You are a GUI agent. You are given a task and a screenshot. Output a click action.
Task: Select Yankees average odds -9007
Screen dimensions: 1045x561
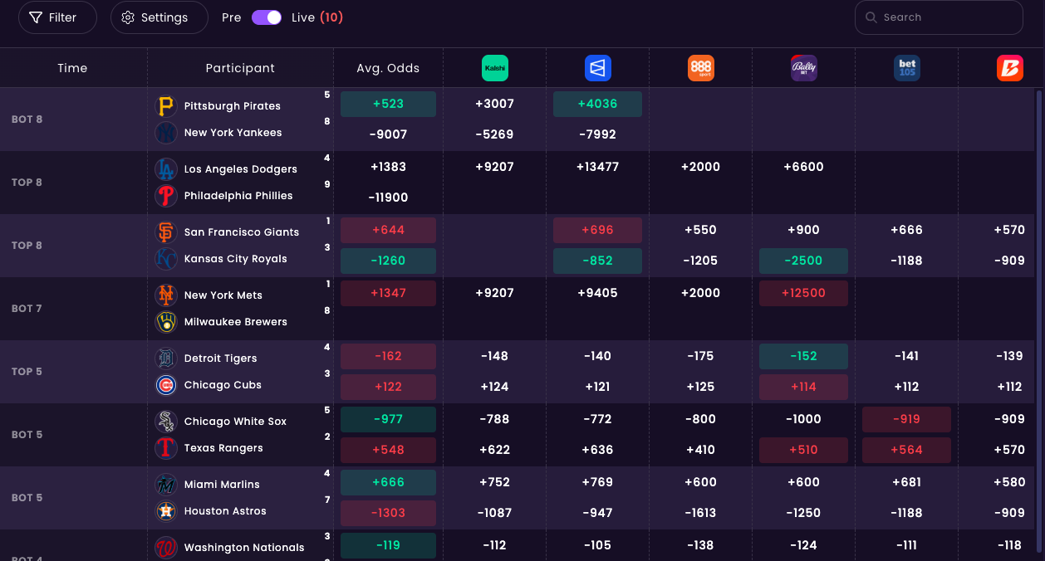point(388,134)
